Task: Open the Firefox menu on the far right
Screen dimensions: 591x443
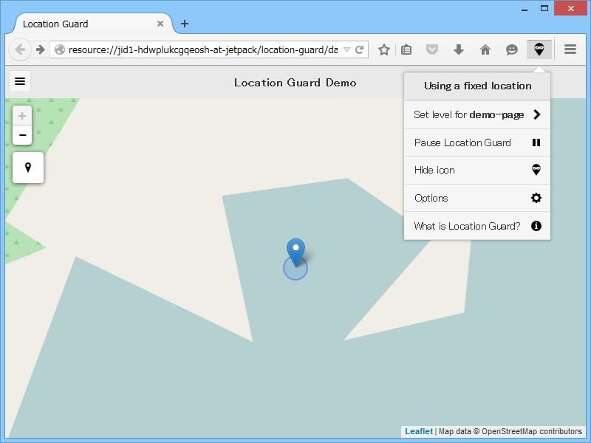Action: 570,49
